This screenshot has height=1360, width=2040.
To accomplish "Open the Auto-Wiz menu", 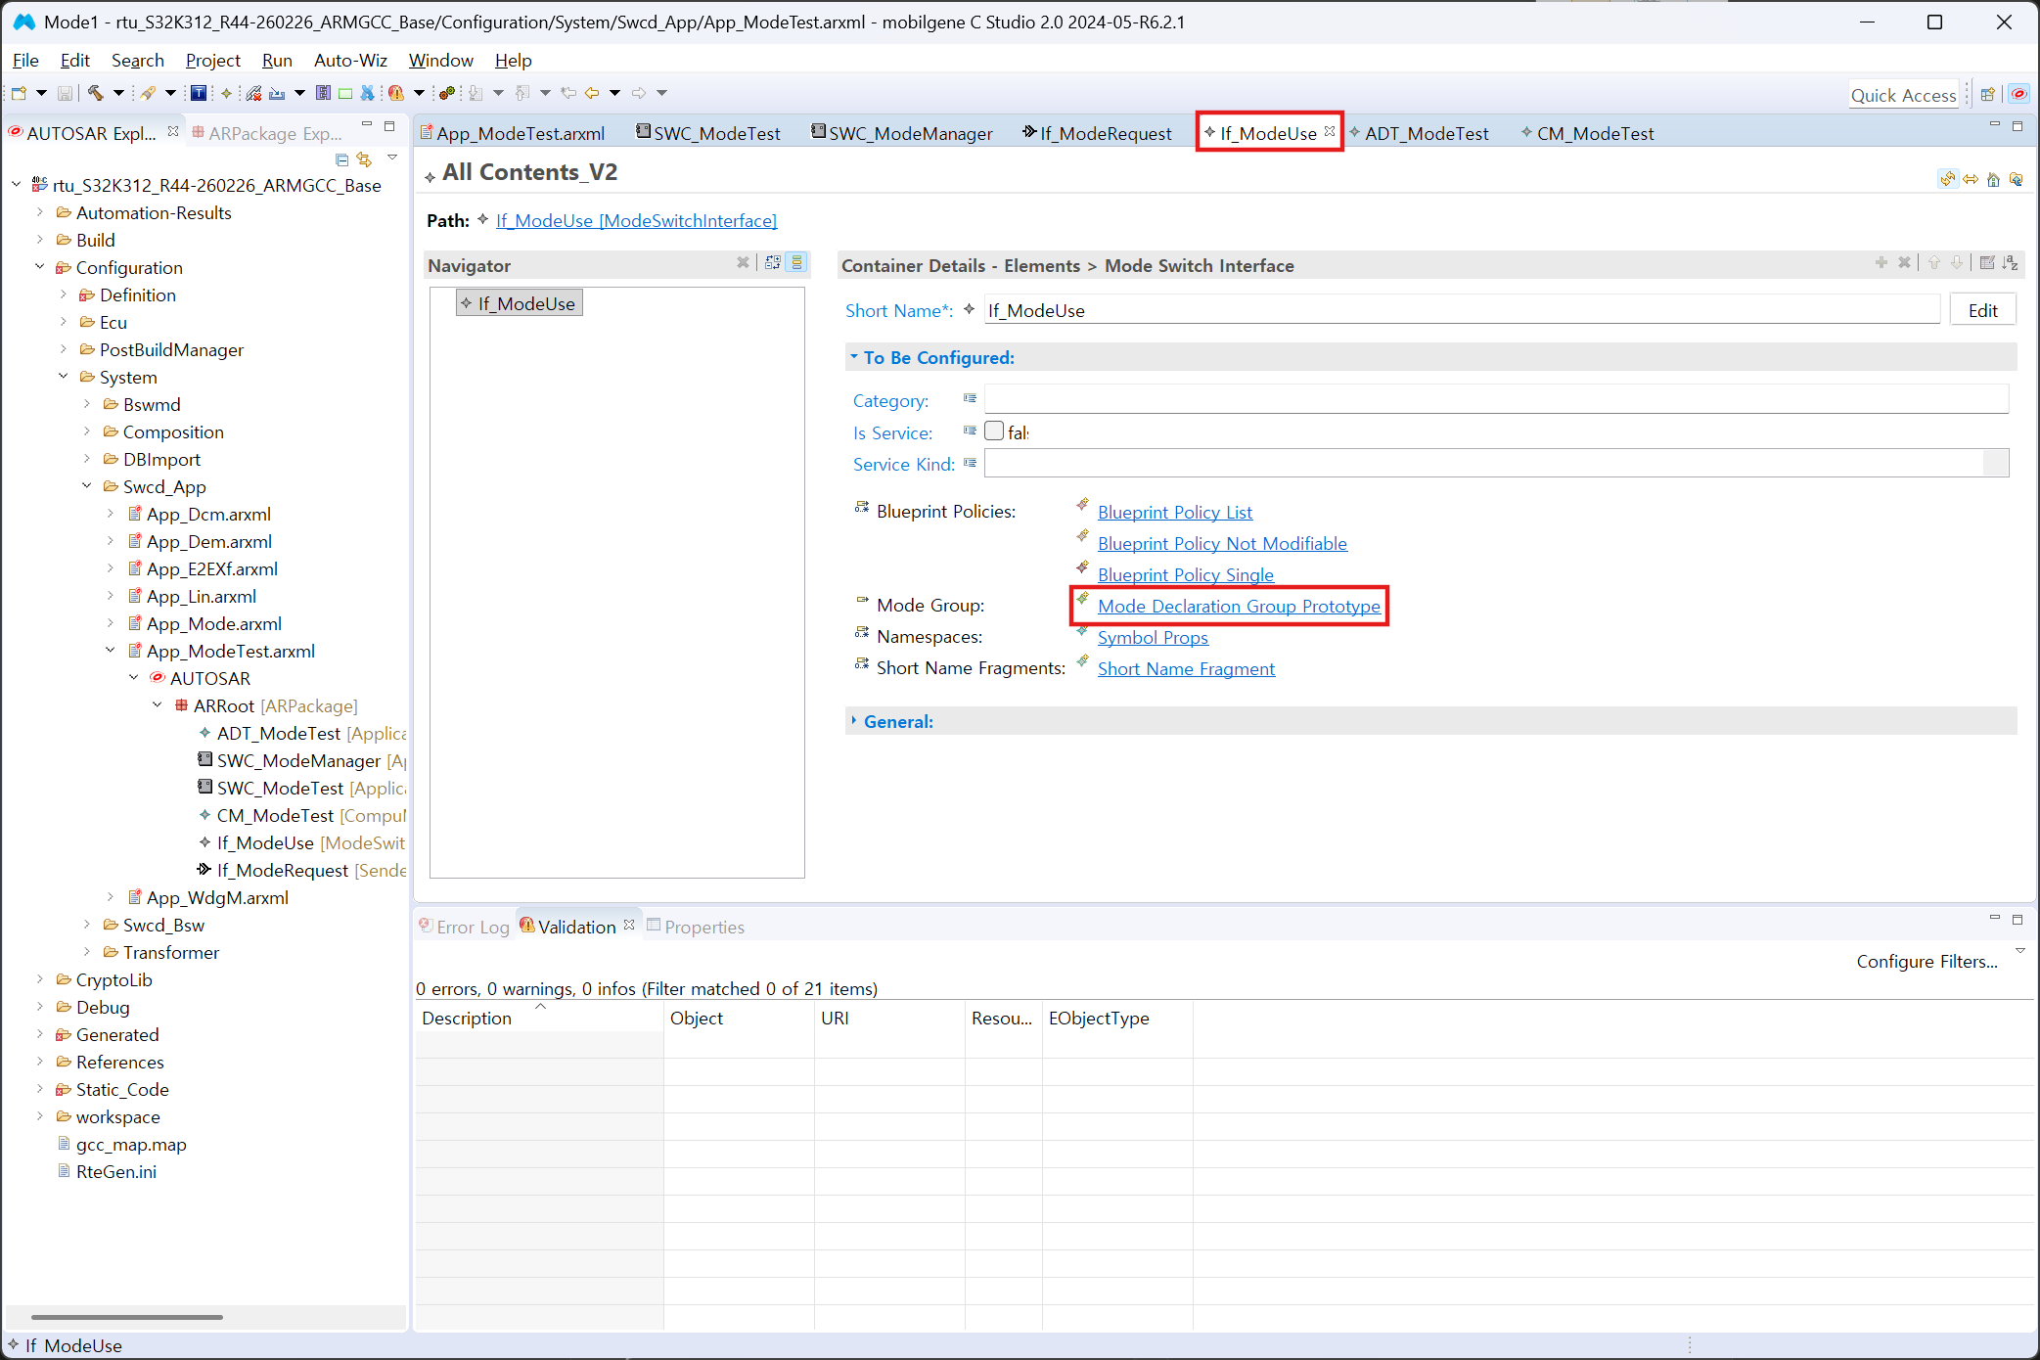I will pyautogui.click(x=350, y=60).
